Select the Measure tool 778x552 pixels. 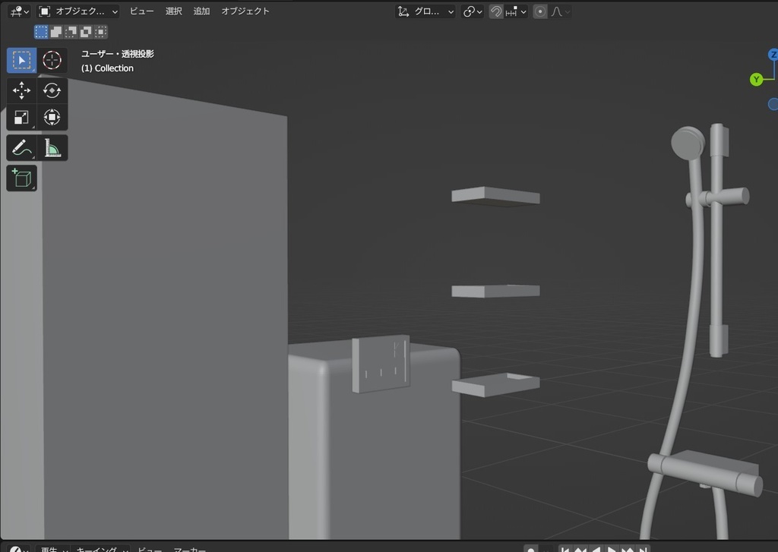point(52,148)
